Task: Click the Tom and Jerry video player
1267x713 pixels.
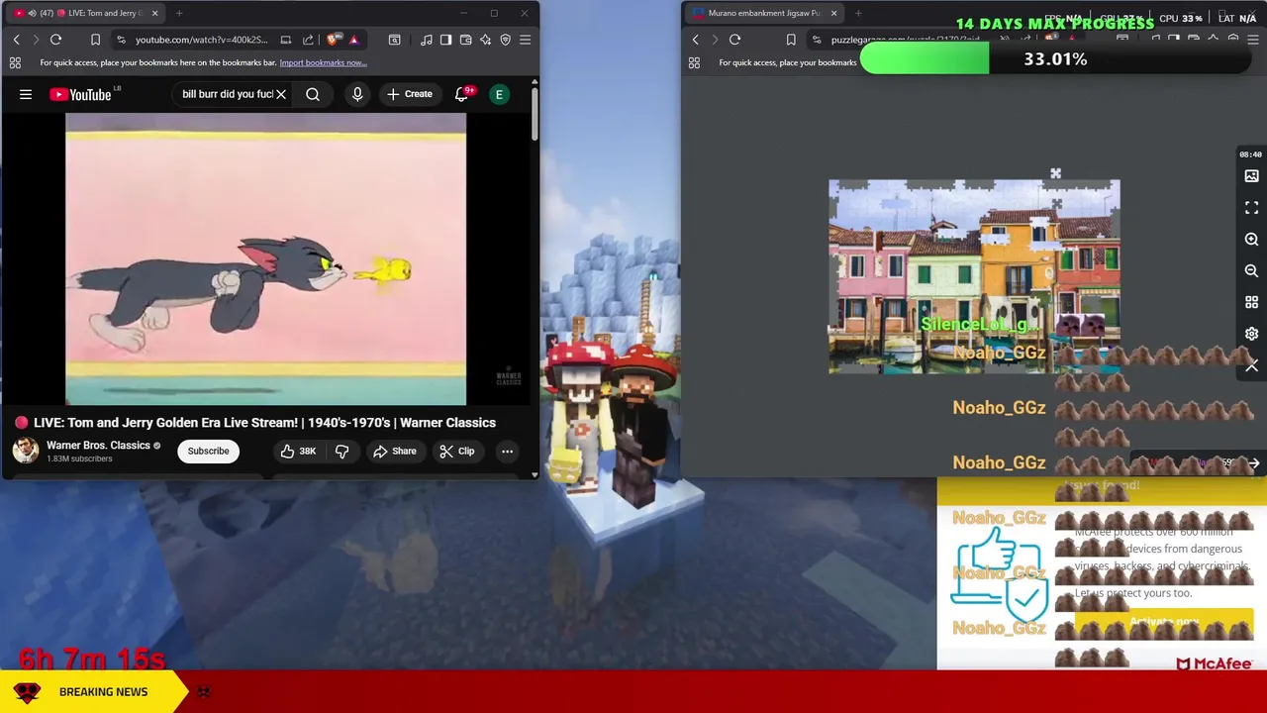Action: 265,259
